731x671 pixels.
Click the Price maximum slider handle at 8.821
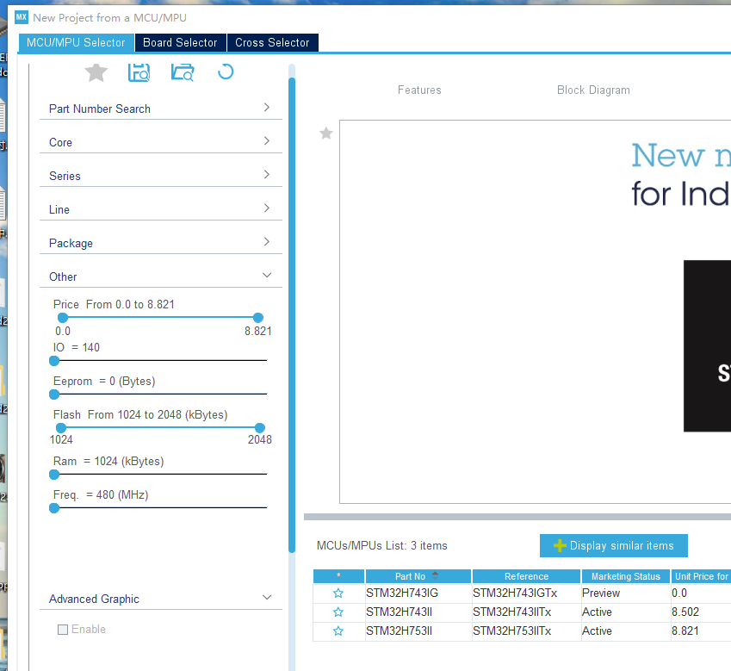click(x=257, y=318)
